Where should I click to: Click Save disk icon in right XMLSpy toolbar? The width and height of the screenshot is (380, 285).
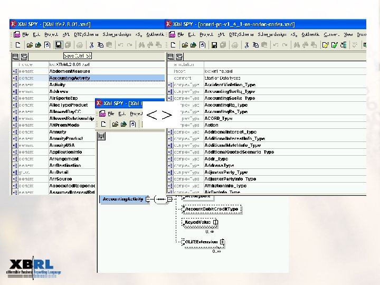(x=214, y=45)
